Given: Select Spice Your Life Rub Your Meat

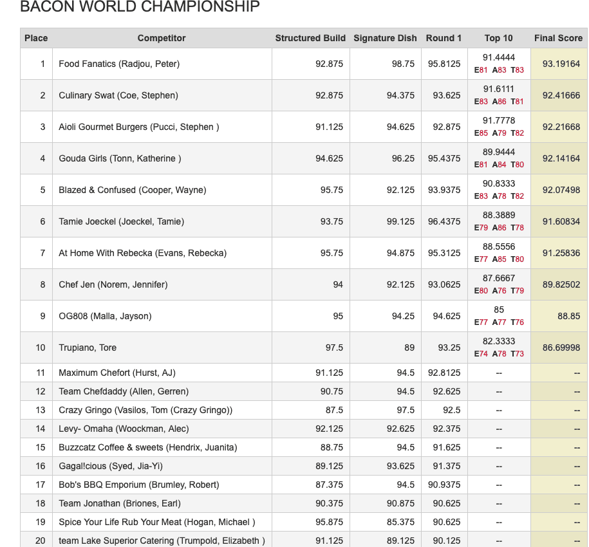Looking at the screenshot, I should pyautogui.click(x=157, y=522).
